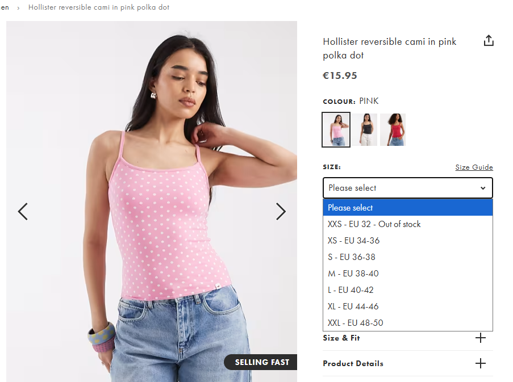
Task: Click the share icon beside product title
Action: point(489,40)
